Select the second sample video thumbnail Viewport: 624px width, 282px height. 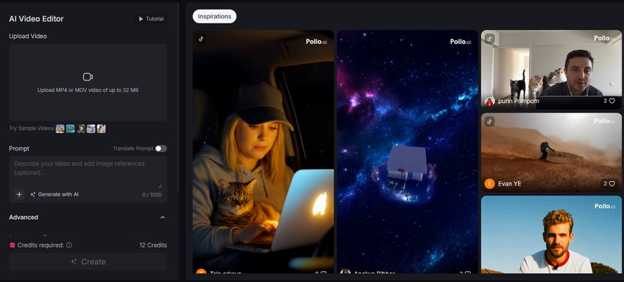pos(70,129)
